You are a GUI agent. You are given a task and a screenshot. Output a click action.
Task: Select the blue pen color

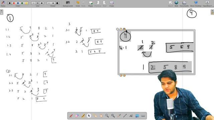(18, 3)
